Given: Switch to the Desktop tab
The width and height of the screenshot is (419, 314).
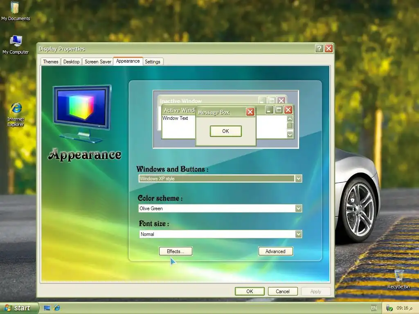Looking at the screenshot, I should [71, 62].
